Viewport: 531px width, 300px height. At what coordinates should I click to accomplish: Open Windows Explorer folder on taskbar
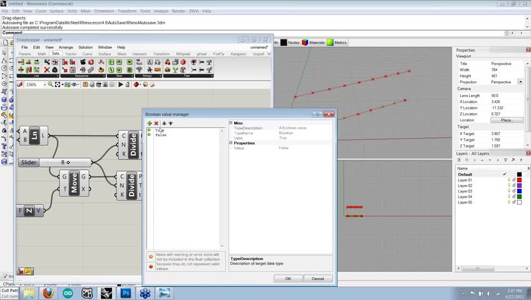click(x=29, y=293)
